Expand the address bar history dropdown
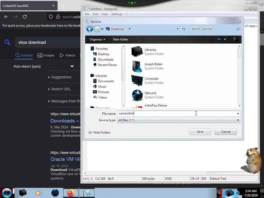The width and height of the screenshot is (264, 198). pos(178,29)
